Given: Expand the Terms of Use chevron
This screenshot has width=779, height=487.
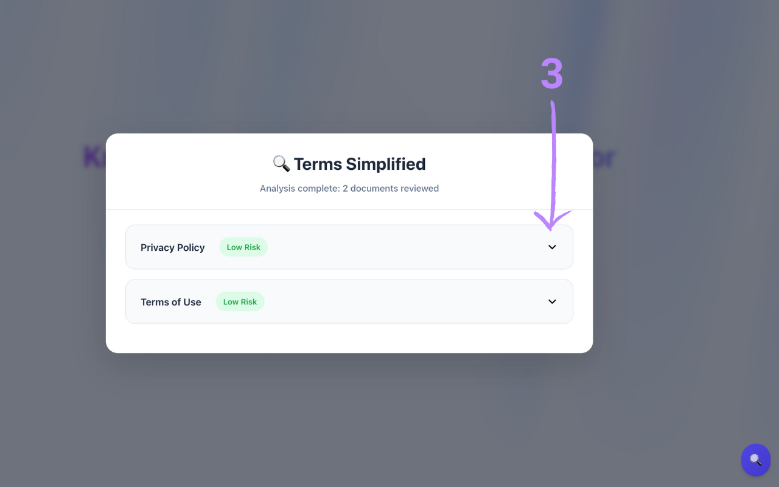Looking at the screenshot, I should point(552,302).
